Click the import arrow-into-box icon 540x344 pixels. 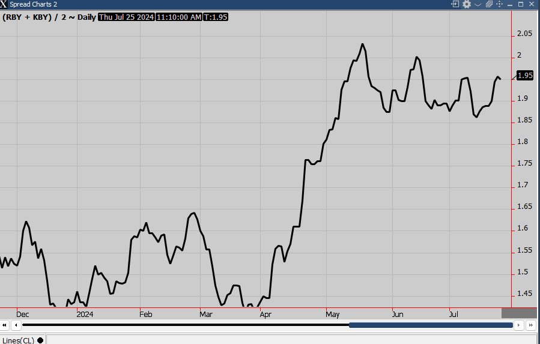455,4
